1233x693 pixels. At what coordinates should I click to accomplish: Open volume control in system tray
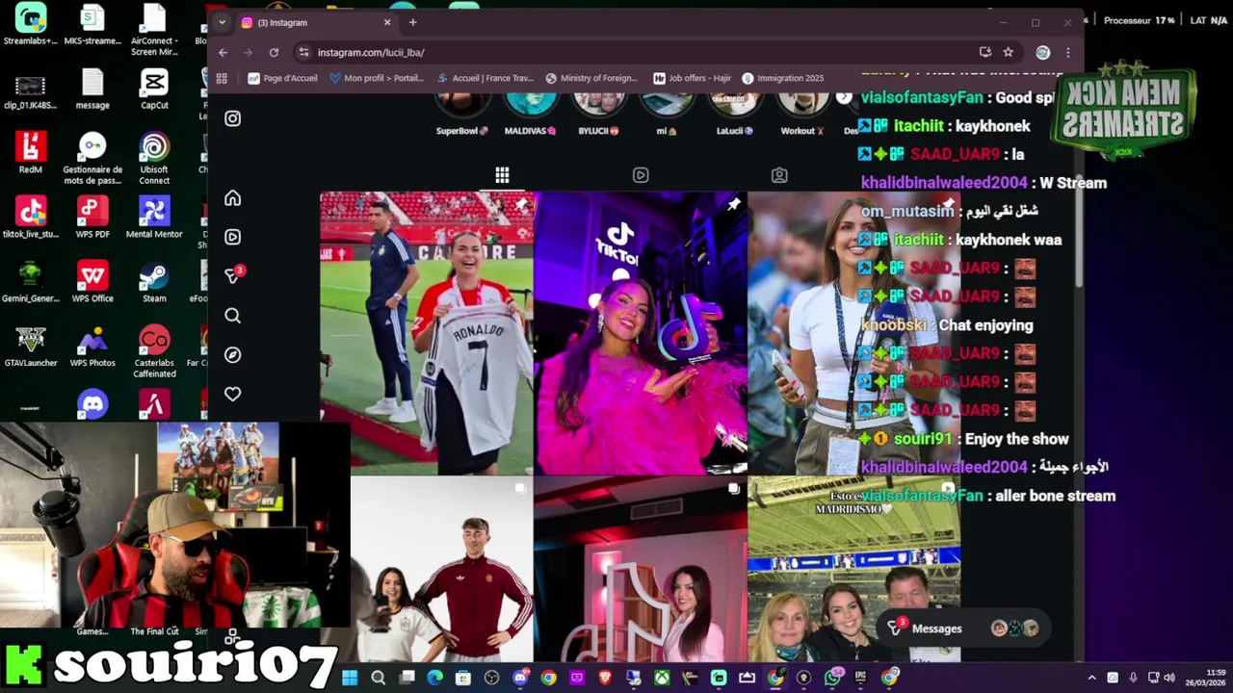tap(1170, 678)
